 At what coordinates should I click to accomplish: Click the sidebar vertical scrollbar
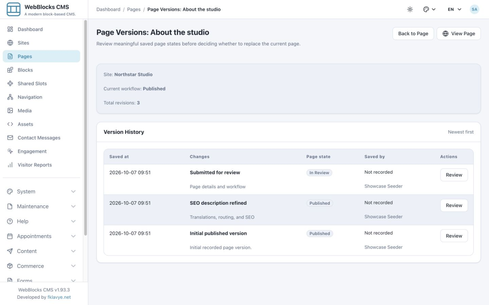[86, 128]
